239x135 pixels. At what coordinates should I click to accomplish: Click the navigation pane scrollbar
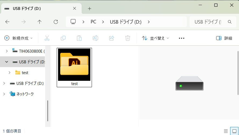(48, 111)
